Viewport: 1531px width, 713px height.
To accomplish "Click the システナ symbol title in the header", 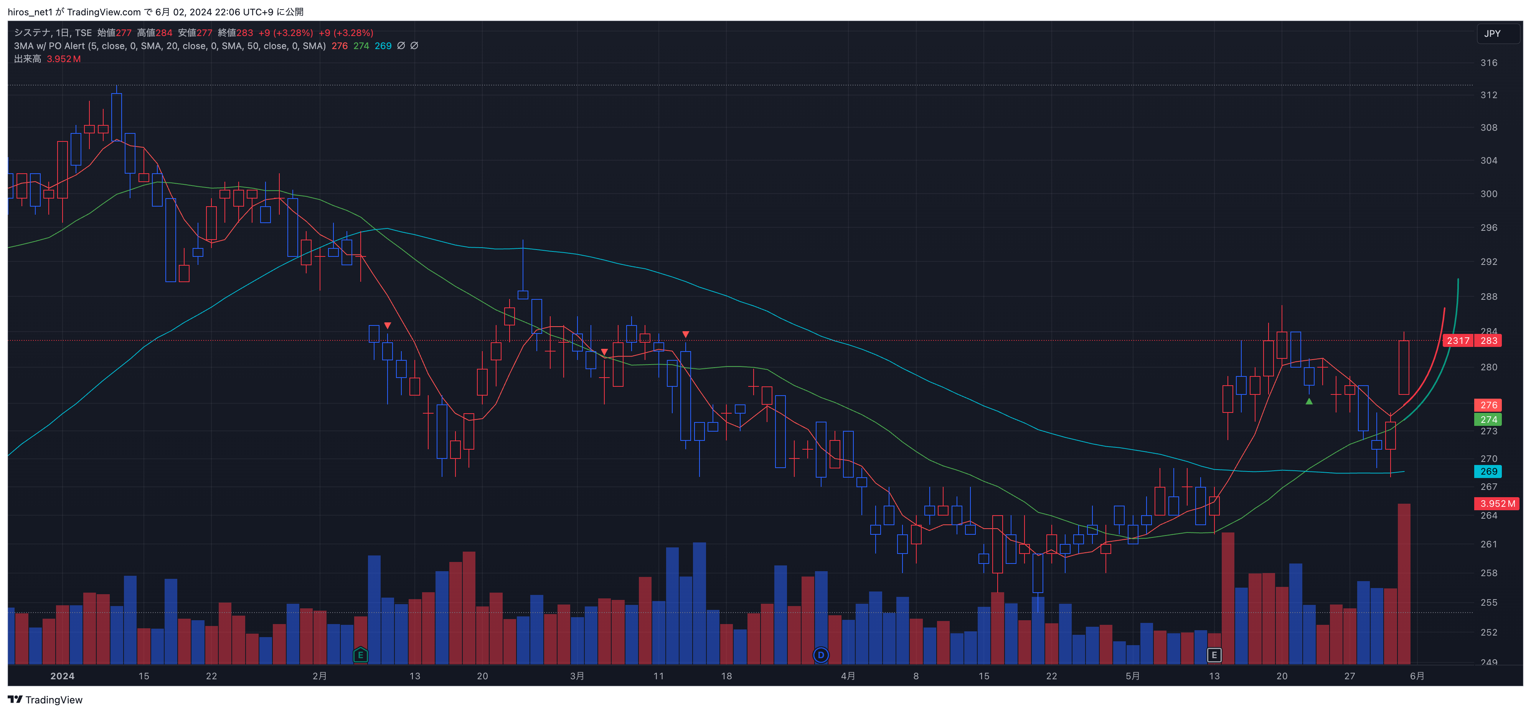I will [x=31, y=33].
